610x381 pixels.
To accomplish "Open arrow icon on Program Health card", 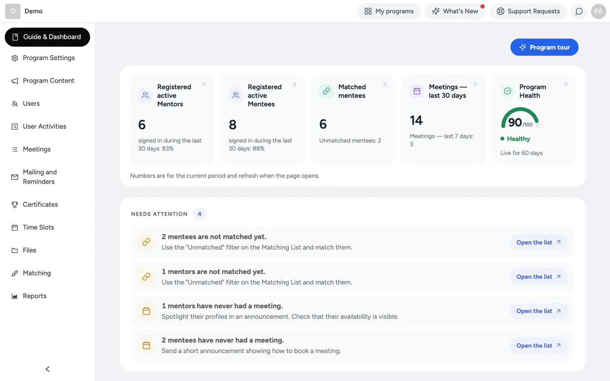I will [566, 85].
